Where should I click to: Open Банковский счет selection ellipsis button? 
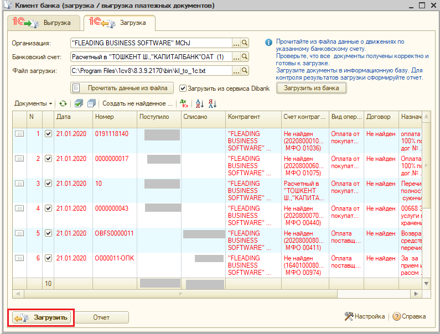(x=236, y=57)
